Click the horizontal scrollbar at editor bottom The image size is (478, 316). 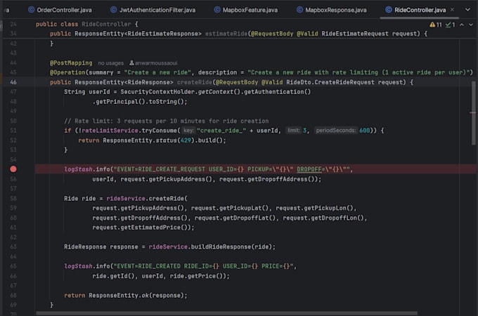(x=226, y=313)
